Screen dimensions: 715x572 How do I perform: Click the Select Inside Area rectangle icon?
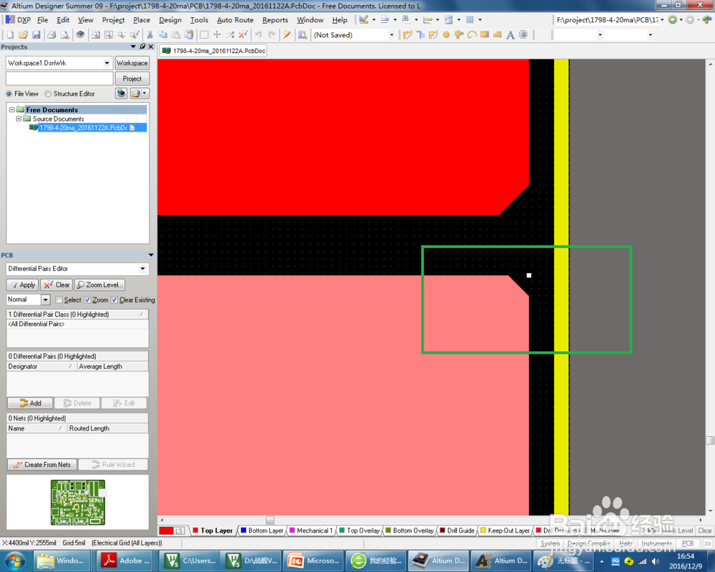click(x=204, y=34)
